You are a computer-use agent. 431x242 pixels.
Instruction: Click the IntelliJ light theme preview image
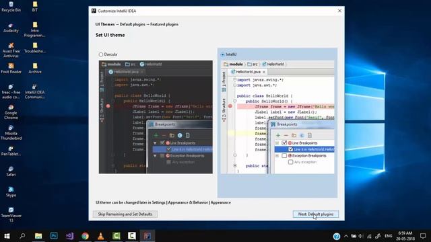click(277, 117)
